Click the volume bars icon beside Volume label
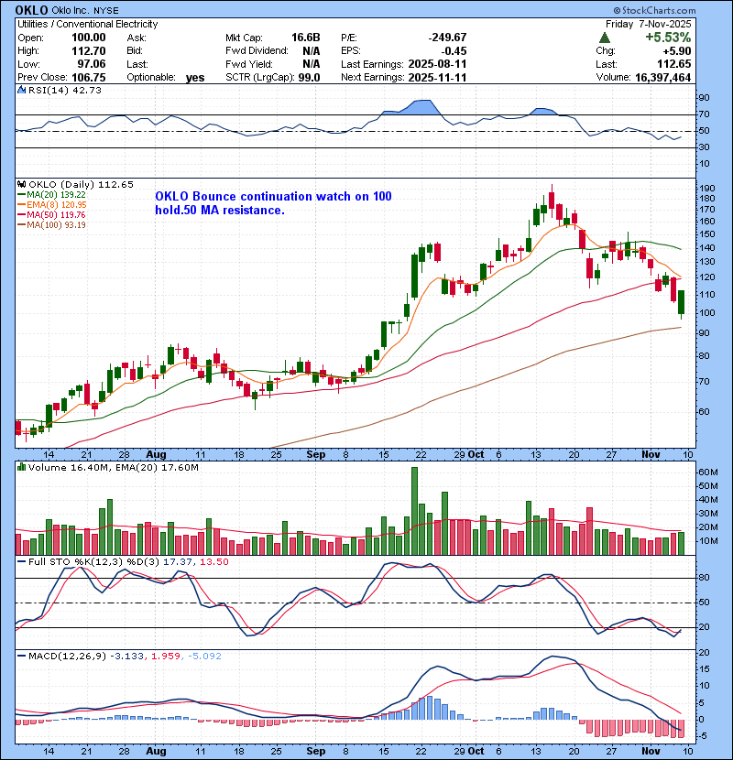Screen dimensions: 733x760 coord(21,467)
